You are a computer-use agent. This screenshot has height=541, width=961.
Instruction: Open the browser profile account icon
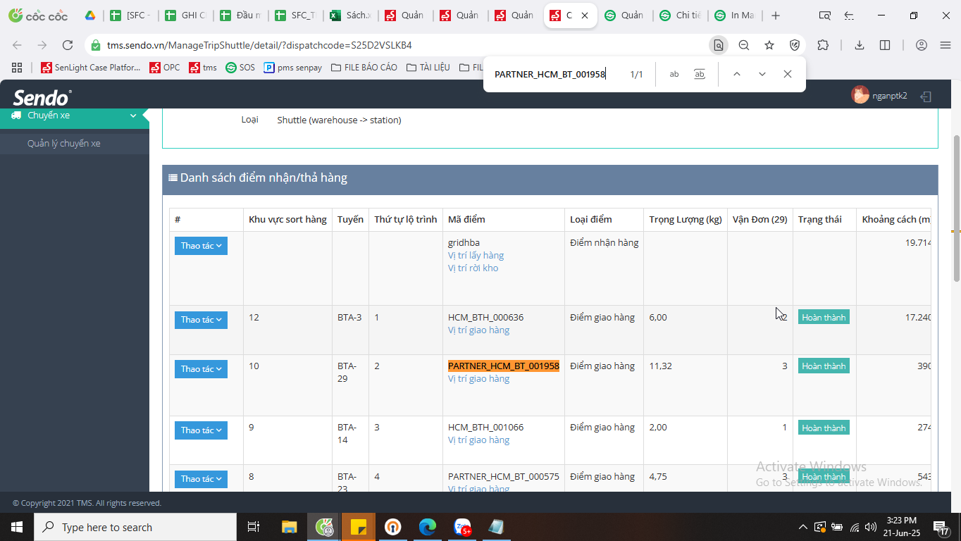point(922,45)
